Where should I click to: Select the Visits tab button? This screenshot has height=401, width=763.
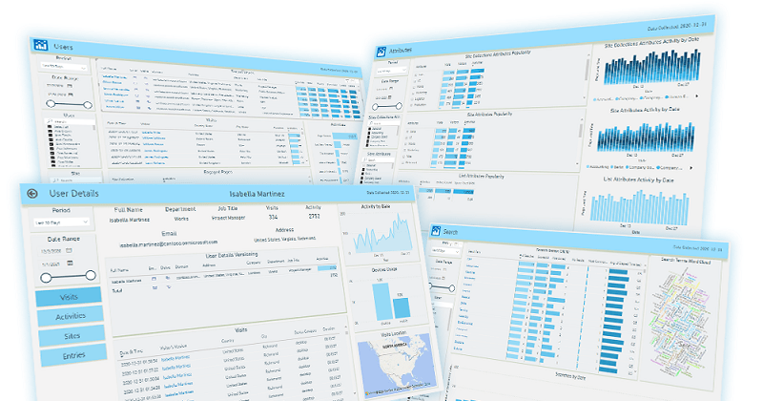tap(69, 297)
